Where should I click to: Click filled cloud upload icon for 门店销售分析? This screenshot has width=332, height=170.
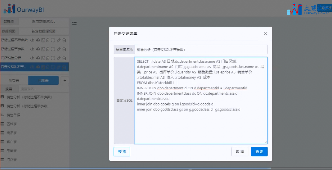point(38,58)
